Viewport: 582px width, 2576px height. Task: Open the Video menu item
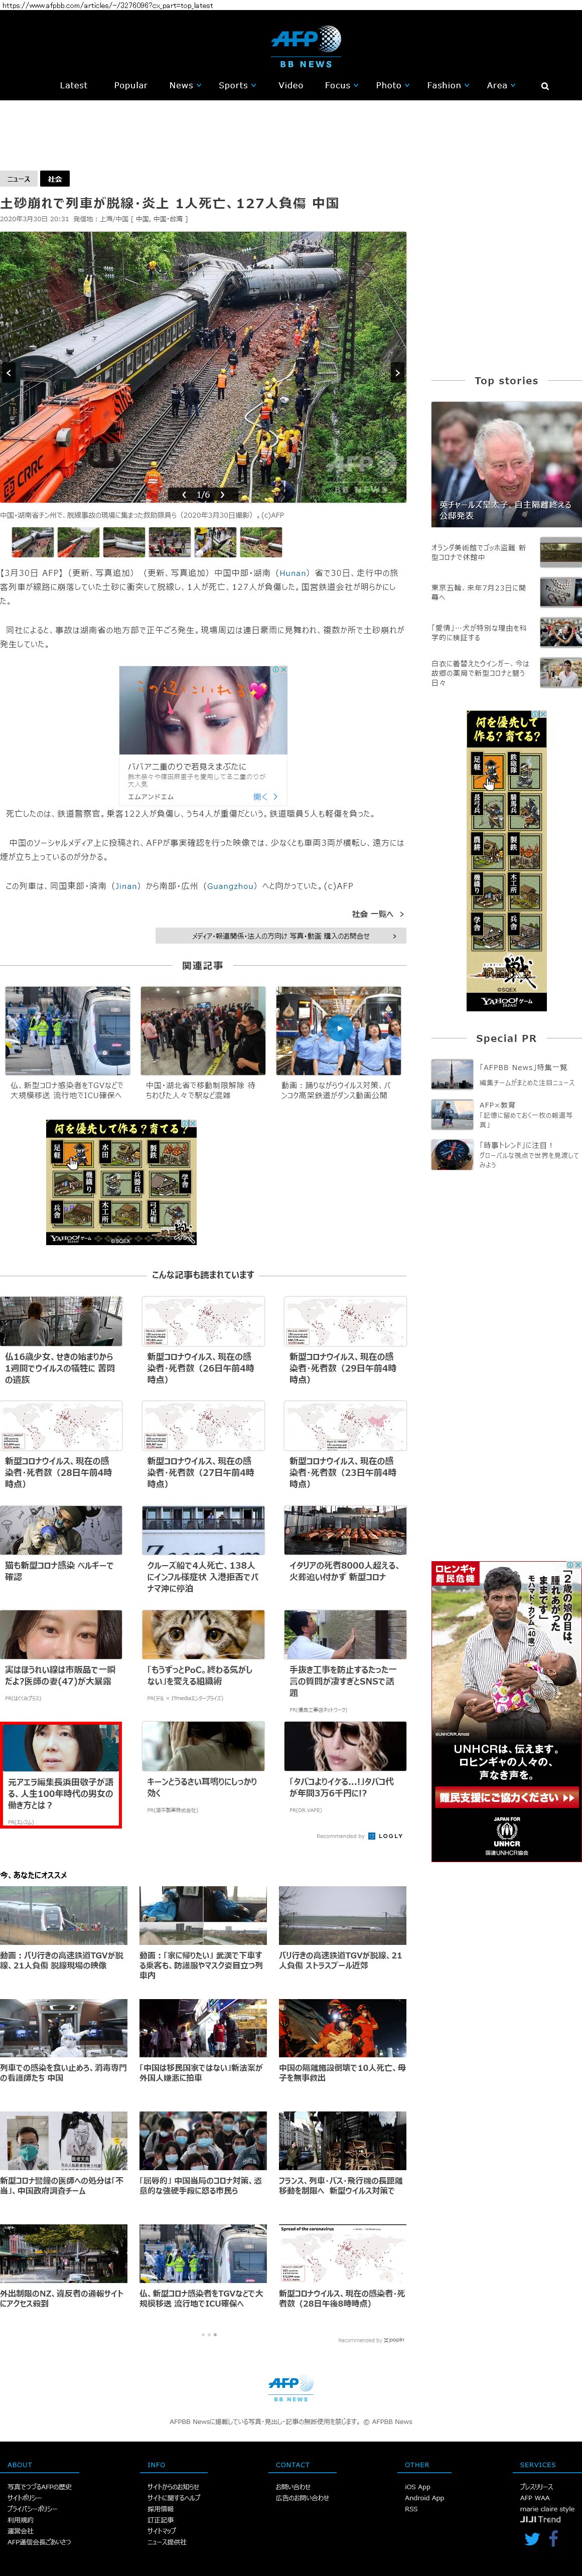[290, 86]
